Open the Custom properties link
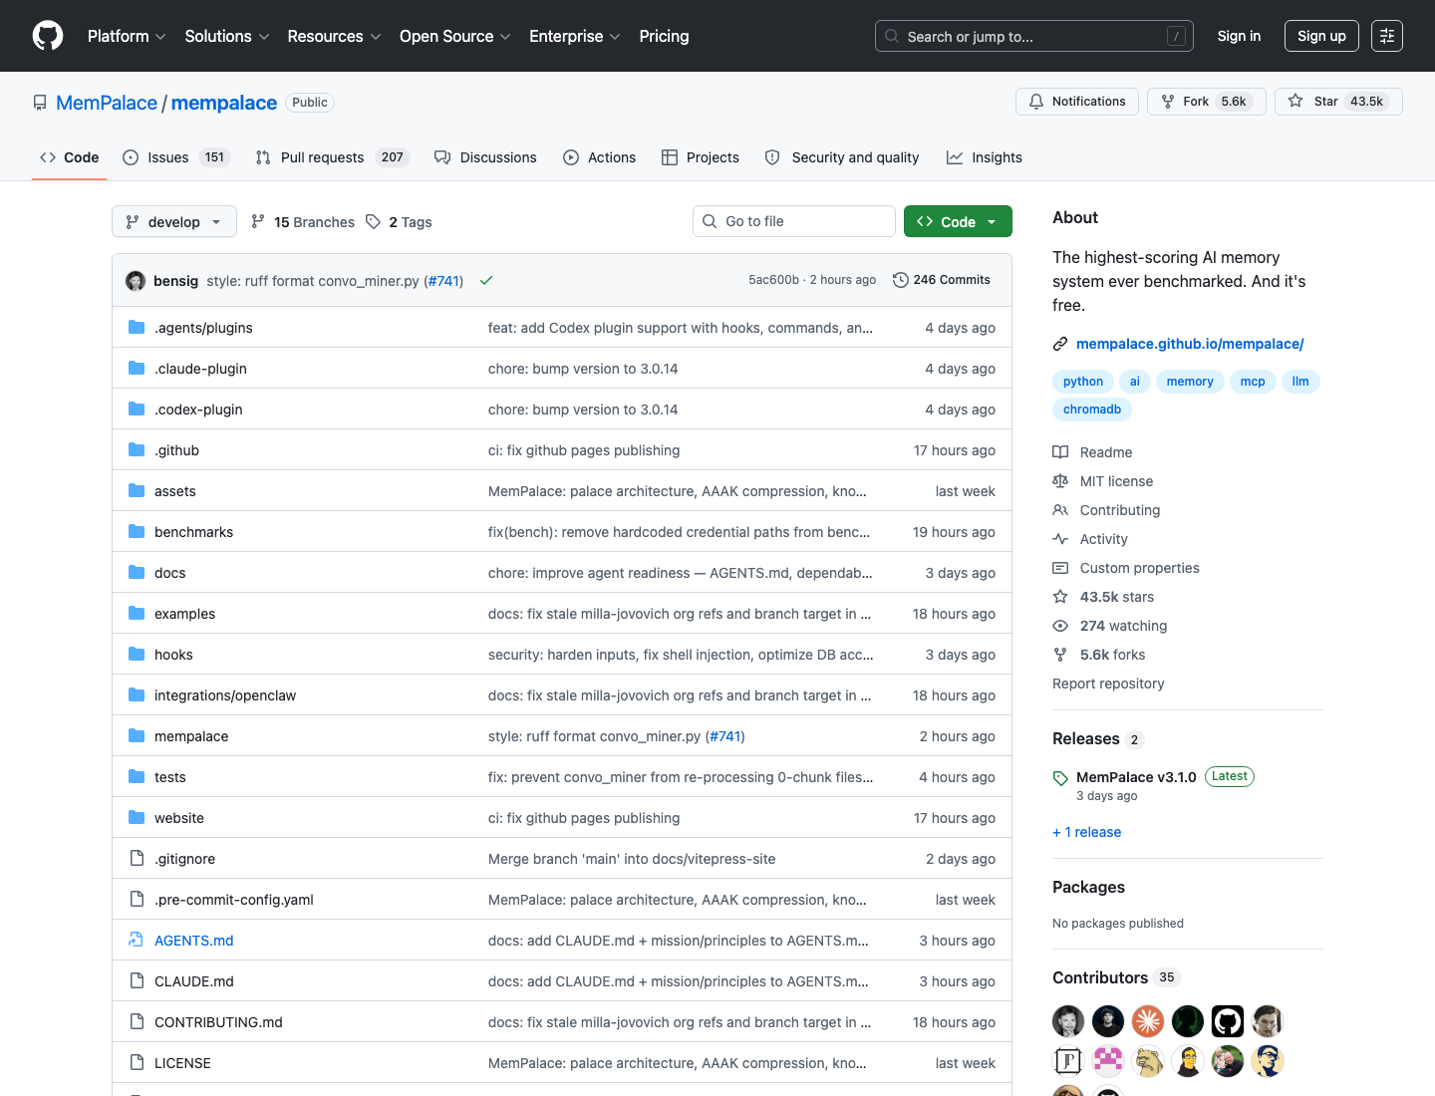1435x1096 pixels. click(1140, 568)
